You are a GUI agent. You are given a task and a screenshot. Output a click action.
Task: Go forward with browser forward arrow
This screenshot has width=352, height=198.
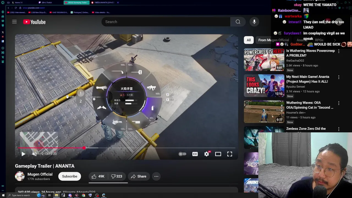click(x=12, y=8)
